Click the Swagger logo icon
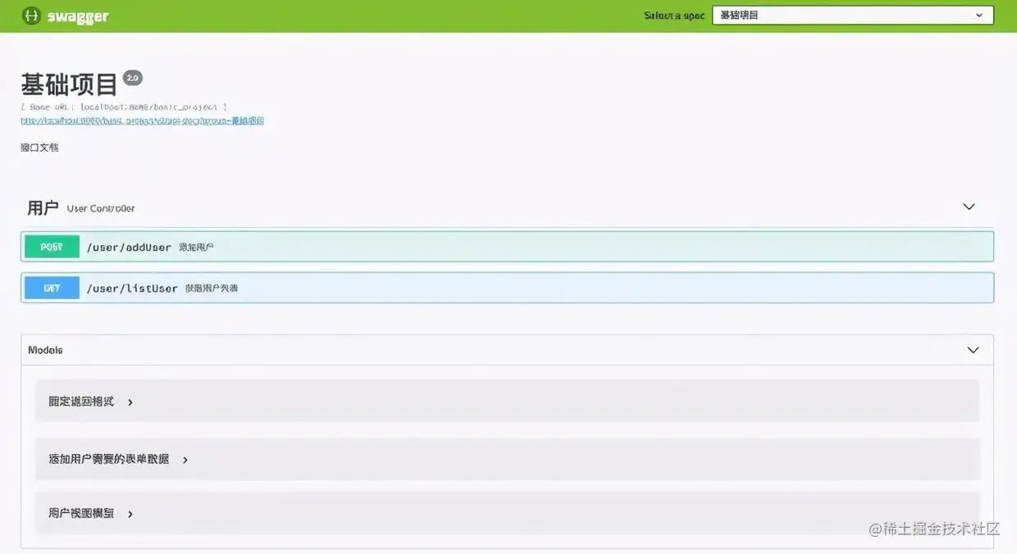 (x=31, y=16)
